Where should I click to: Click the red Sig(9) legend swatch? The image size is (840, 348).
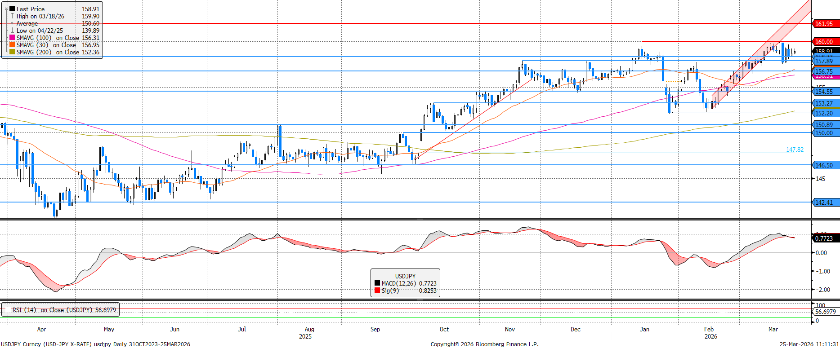(x=377, y=291)
